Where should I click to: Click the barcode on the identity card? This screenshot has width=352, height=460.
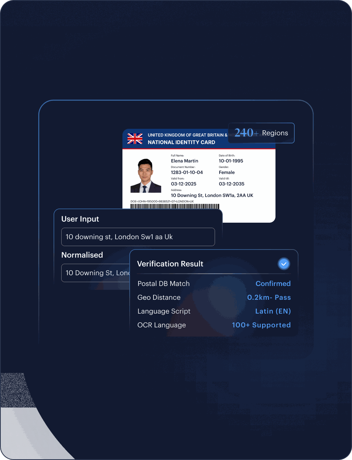(175, 206)
